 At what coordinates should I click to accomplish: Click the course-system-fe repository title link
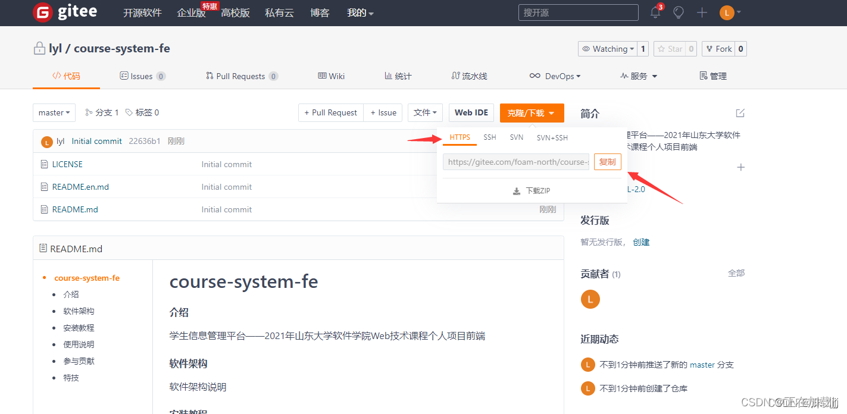pos(122,48)
